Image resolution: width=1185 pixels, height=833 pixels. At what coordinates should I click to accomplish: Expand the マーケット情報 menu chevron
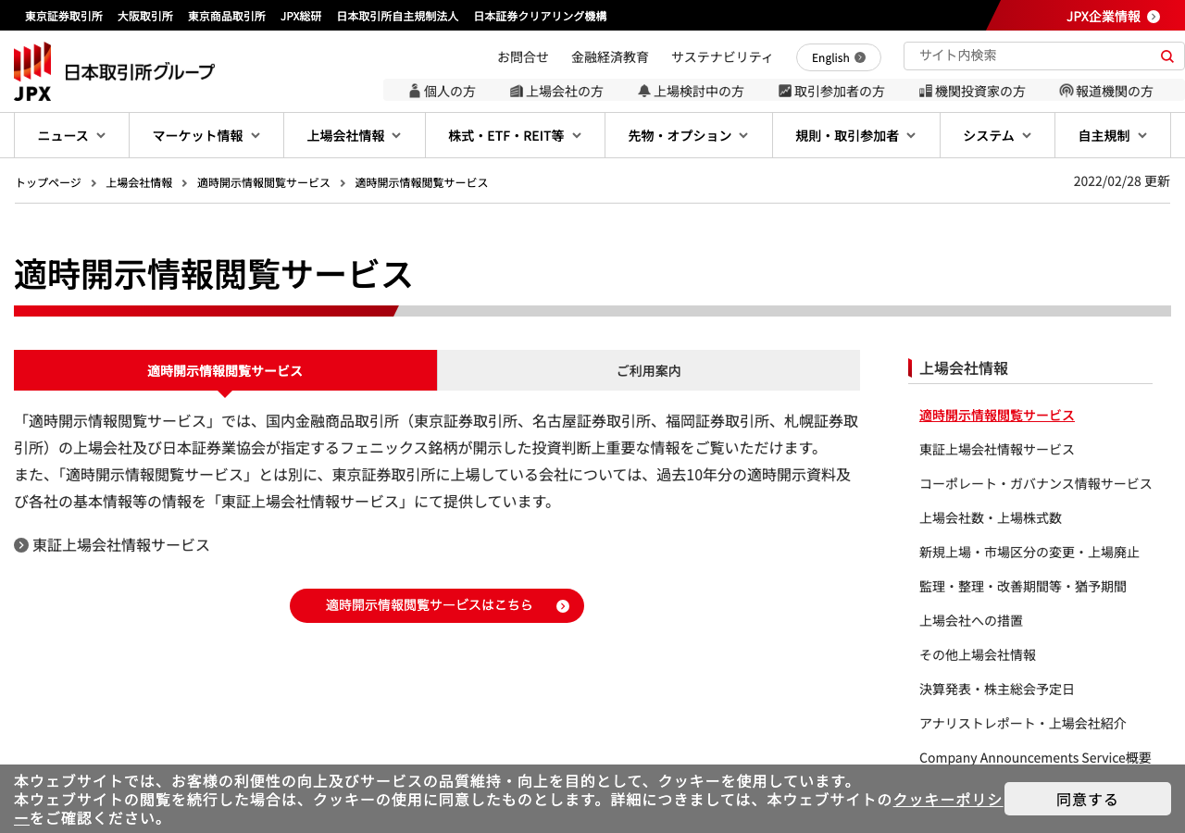[256, 135]
